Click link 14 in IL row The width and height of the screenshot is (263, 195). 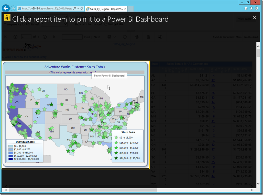coord(213,102)
